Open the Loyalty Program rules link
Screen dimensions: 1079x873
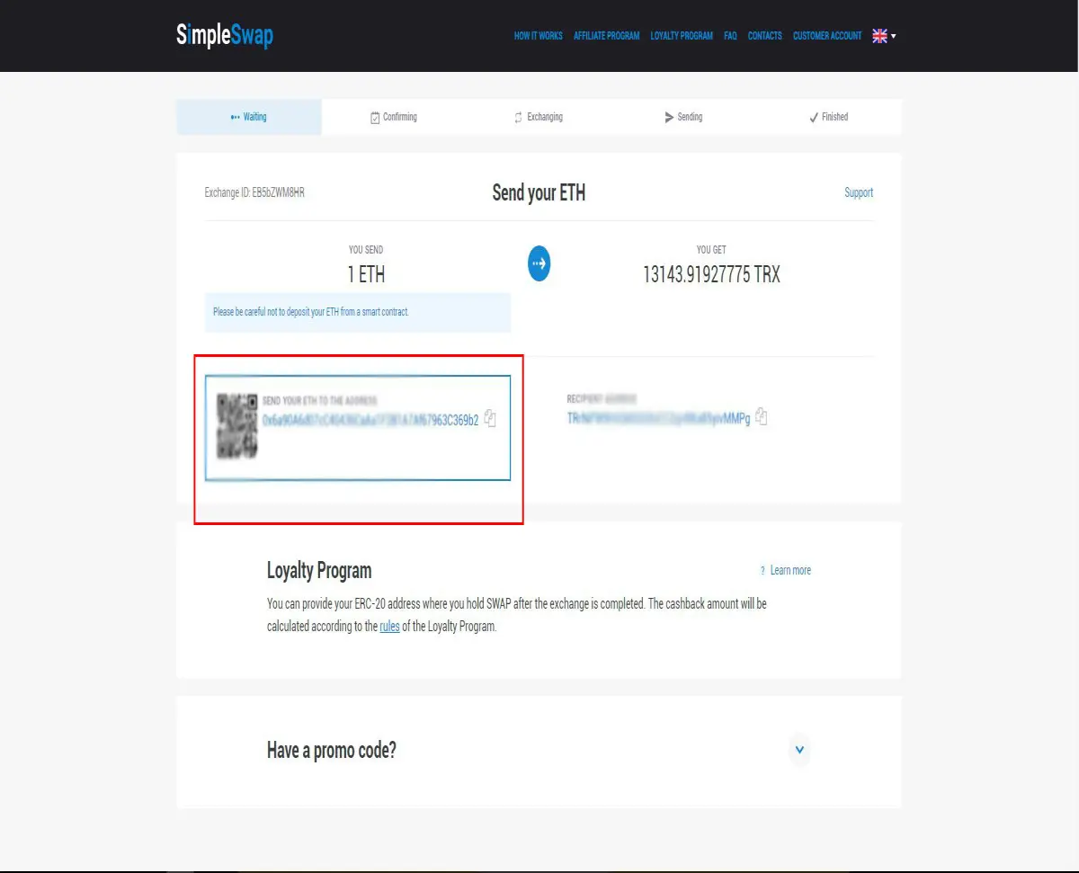[389, 627]
